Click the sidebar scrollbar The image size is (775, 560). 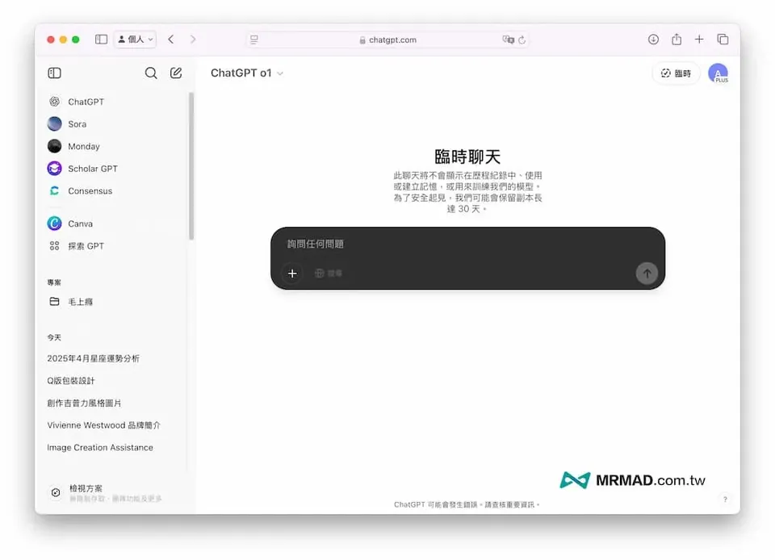click(191, 166)
